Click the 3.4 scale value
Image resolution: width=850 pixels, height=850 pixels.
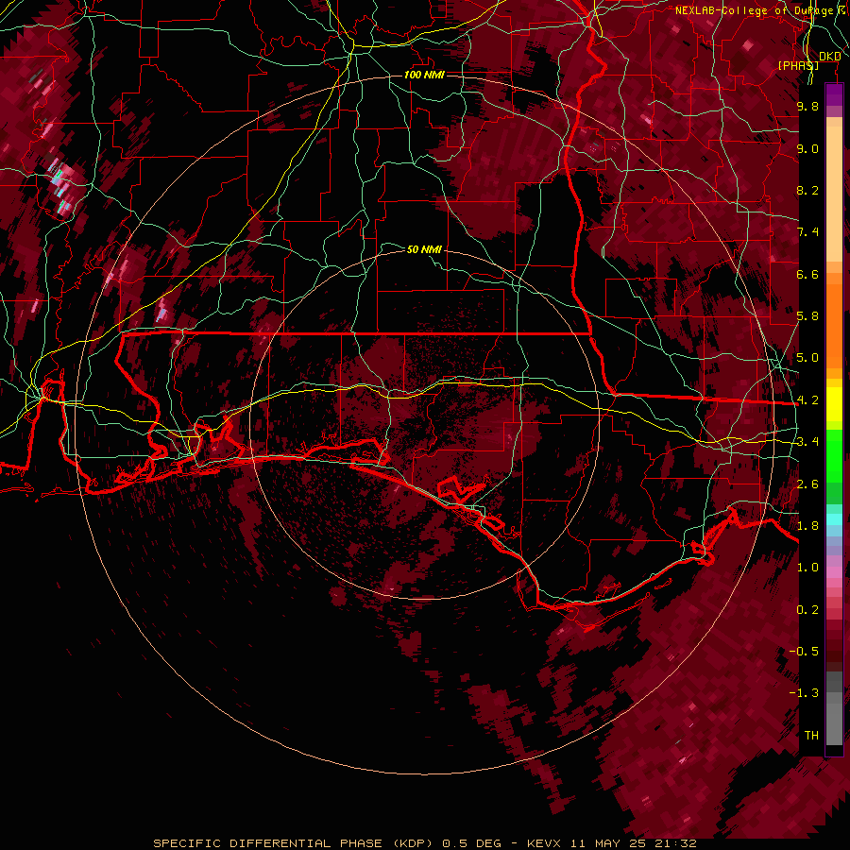coord(807,442)
